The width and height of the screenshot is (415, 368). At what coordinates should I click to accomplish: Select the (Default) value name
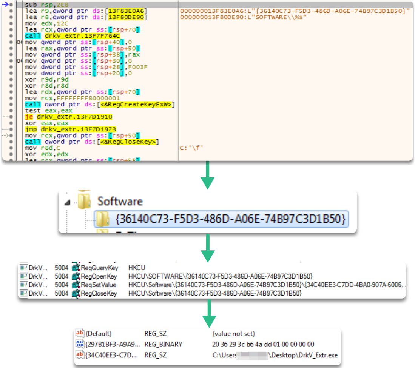click(x=99, y=333)
